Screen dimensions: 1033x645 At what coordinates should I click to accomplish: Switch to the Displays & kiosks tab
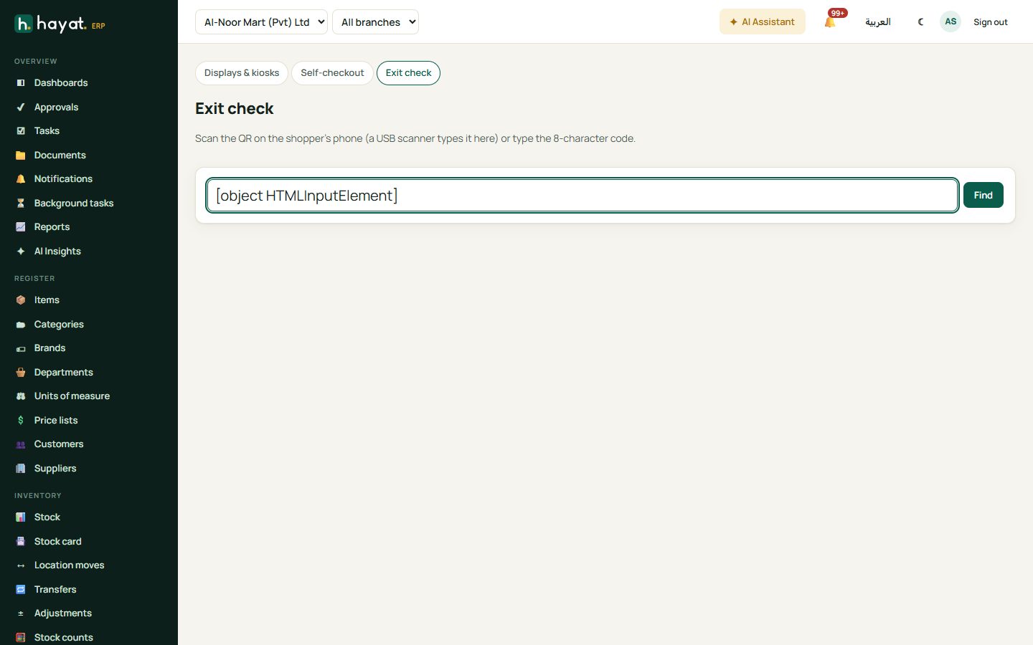(242, 73)
